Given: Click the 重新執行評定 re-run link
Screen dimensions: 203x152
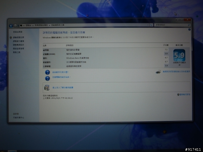Looking at the screenshot, I should point(185,94).
